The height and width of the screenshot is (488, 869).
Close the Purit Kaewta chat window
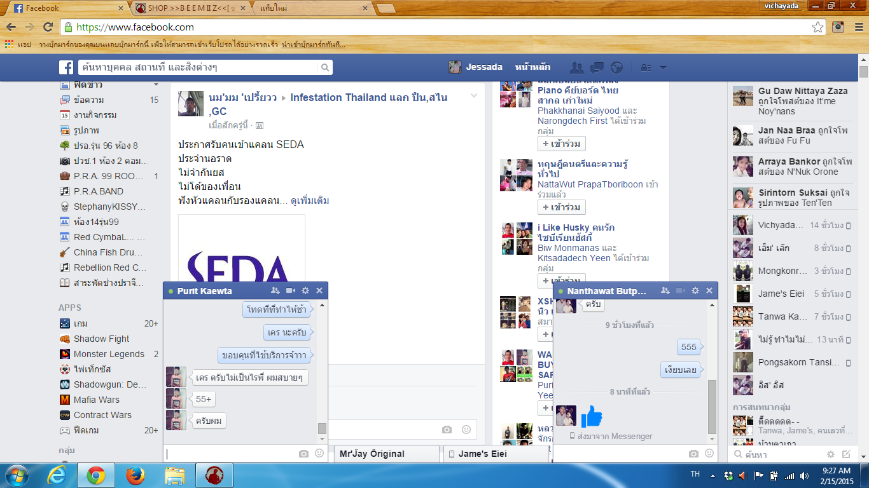319,291
